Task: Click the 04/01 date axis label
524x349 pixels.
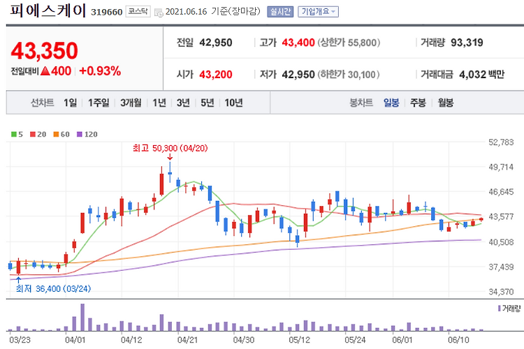Action: [75, 340]
